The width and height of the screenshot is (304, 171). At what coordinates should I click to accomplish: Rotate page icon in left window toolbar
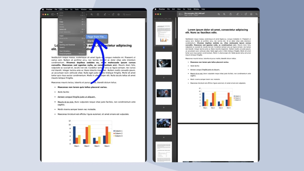tap(113, 14)
